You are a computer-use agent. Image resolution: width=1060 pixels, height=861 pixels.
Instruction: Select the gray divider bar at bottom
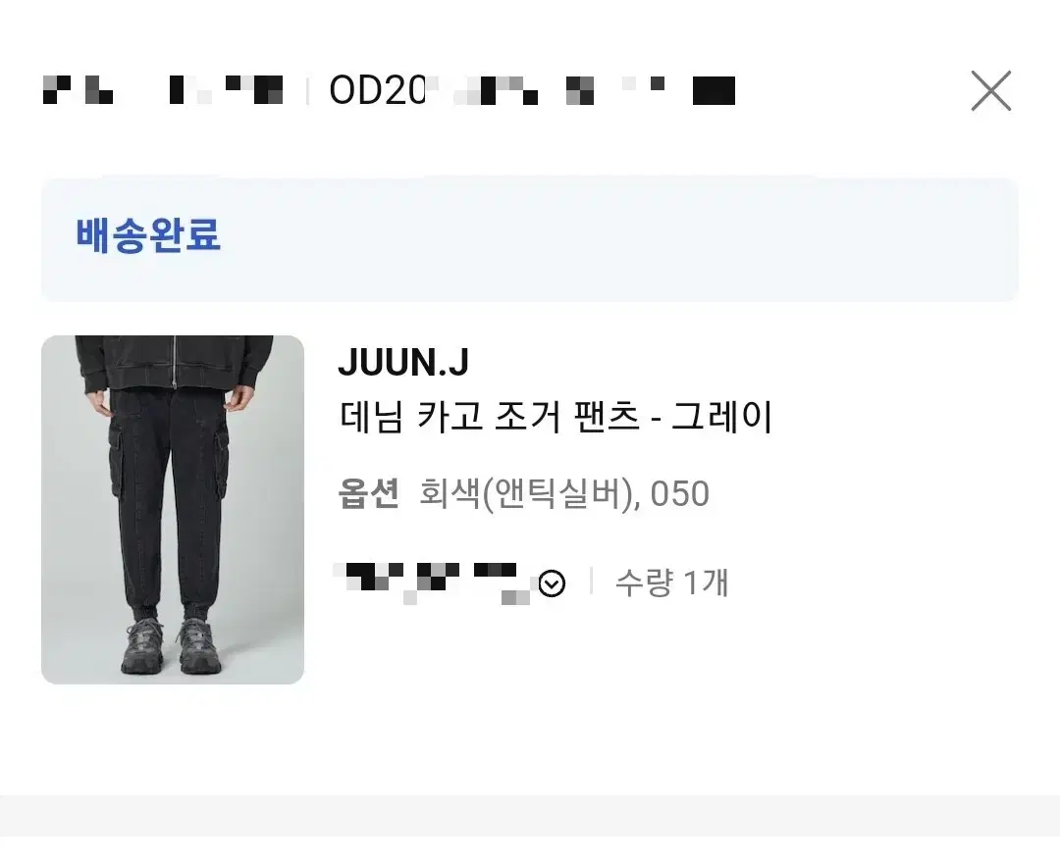[x=530, y=815]
